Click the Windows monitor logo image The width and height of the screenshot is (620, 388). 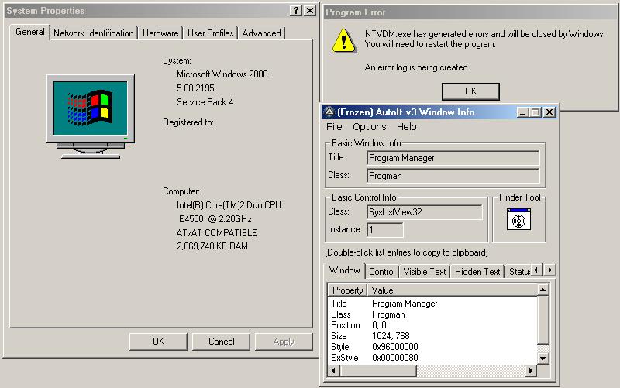coord(91,117)
